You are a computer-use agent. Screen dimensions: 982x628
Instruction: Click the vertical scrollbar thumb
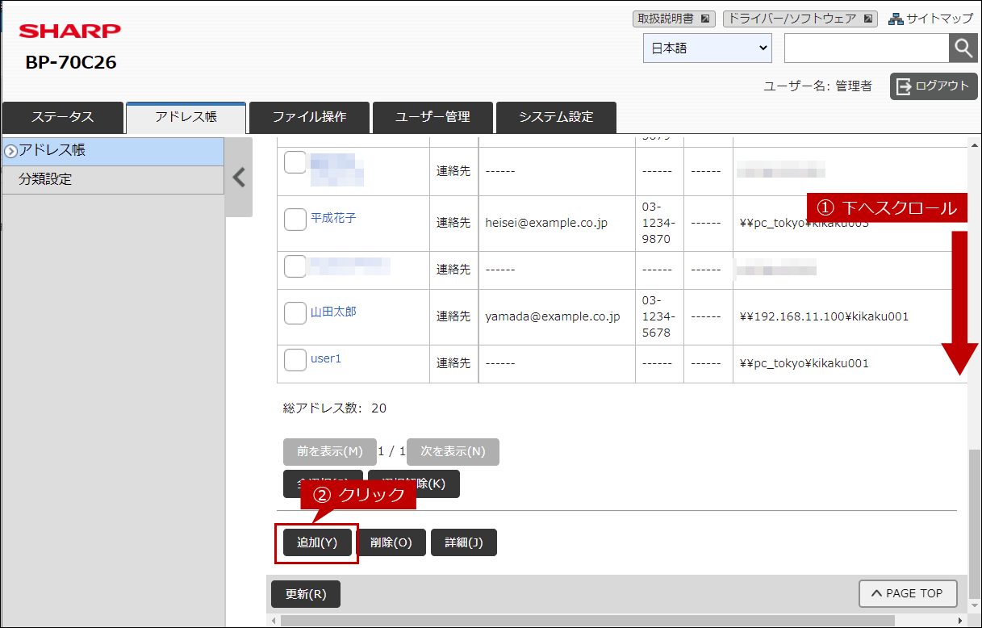(975, 525)
